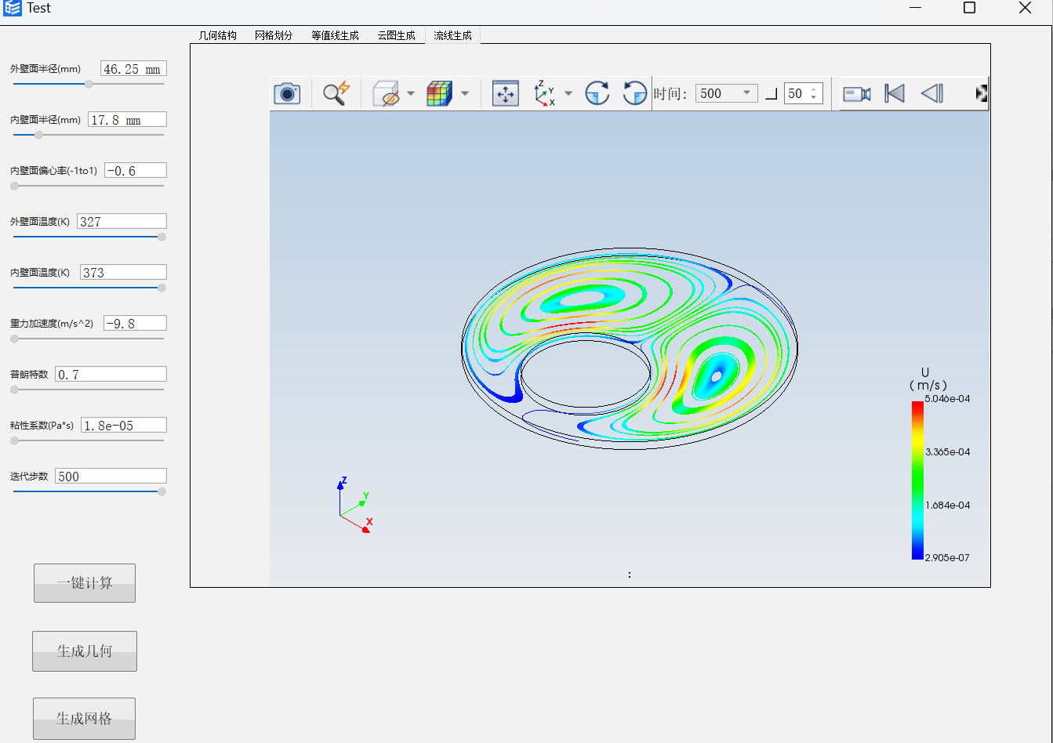This screenshot has height=743, width=1053.
Task: Switch to the 几何结构 tab
Action: pyautogui.click(x=218, y=35)
